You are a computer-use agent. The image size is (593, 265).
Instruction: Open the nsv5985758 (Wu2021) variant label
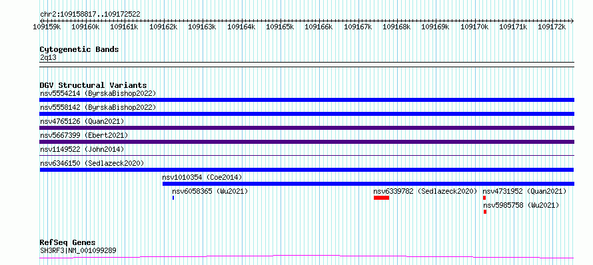click(521, 205)
